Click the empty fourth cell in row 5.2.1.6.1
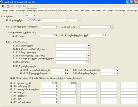This screenshot has width=138, height=107. point(109,83)
